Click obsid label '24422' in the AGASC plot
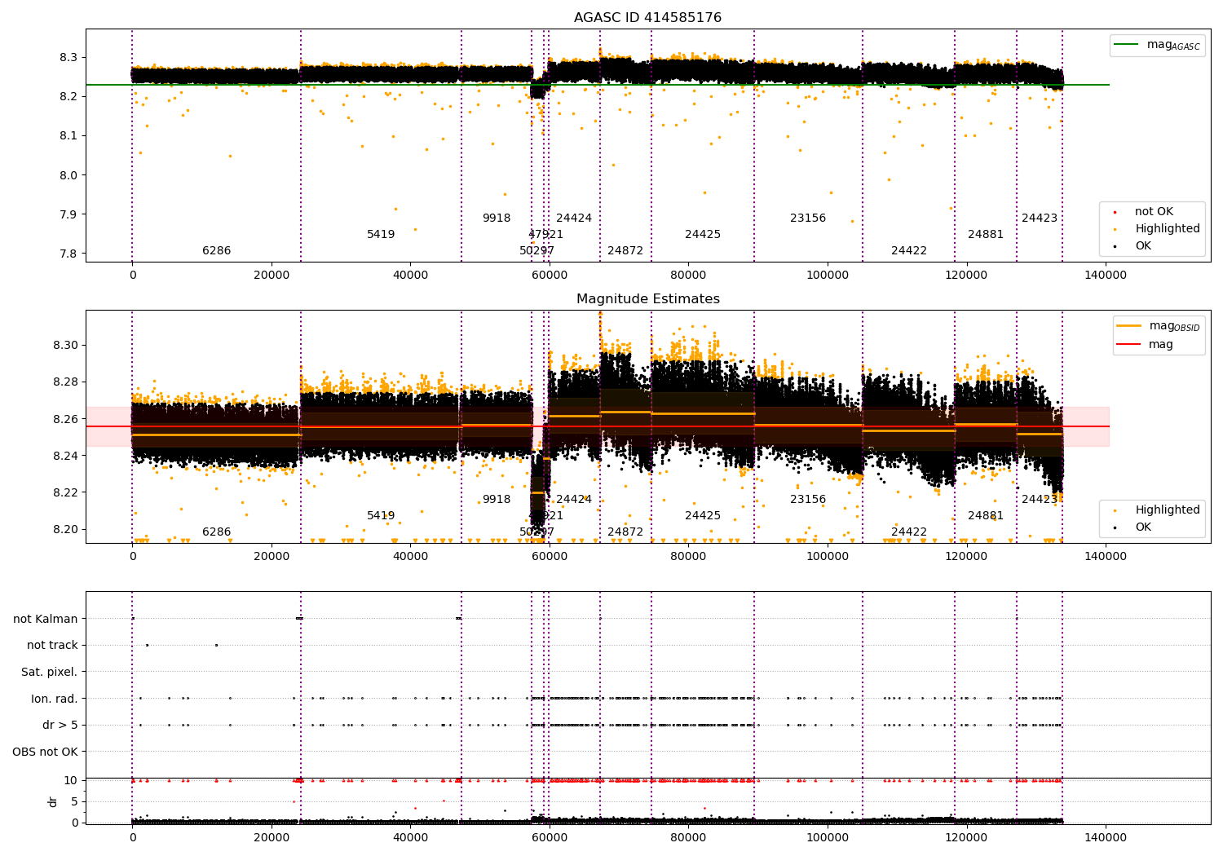This screenshot has height=856, width=1223. pos(909,251)
